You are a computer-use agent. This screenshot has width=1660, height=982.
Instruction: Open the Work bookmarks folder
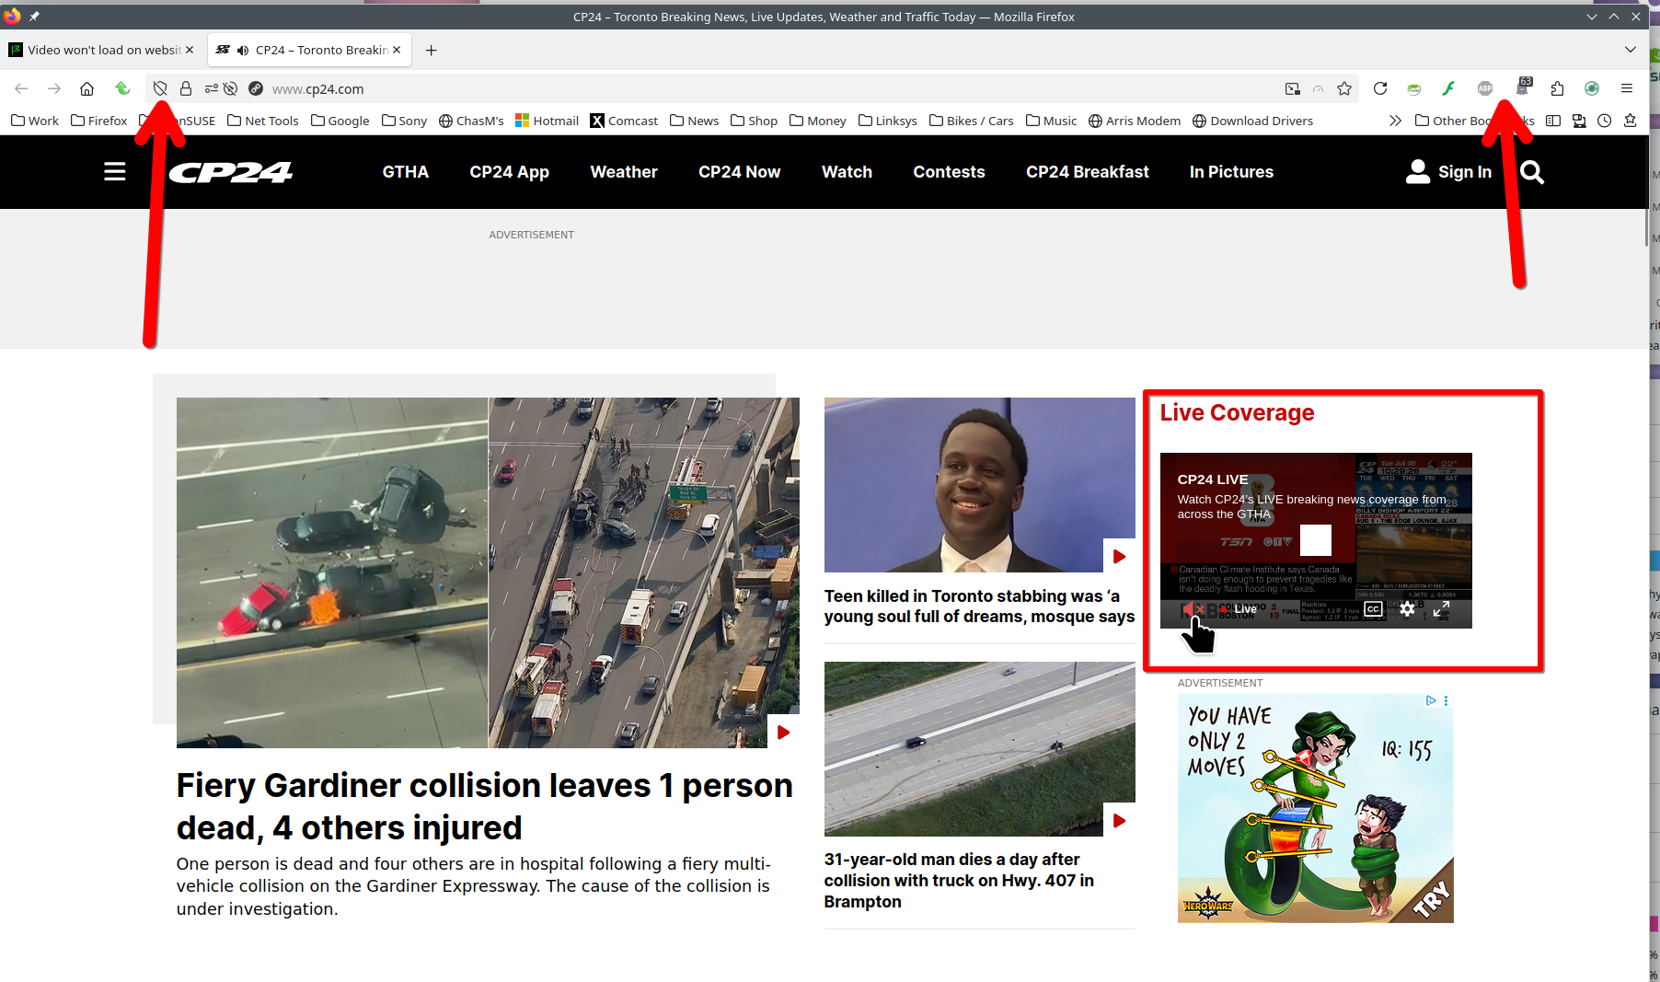coord(35,121)
